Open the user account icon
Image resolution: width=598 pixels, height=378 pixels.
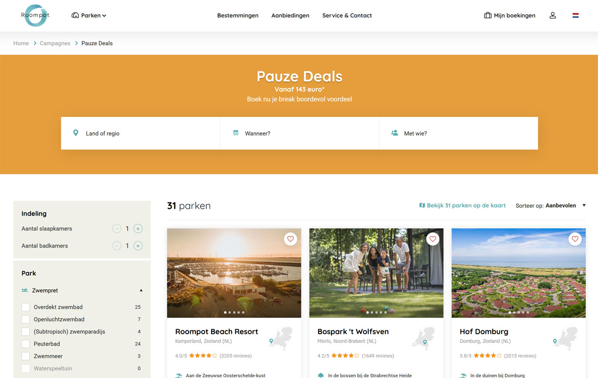[552, 15]
